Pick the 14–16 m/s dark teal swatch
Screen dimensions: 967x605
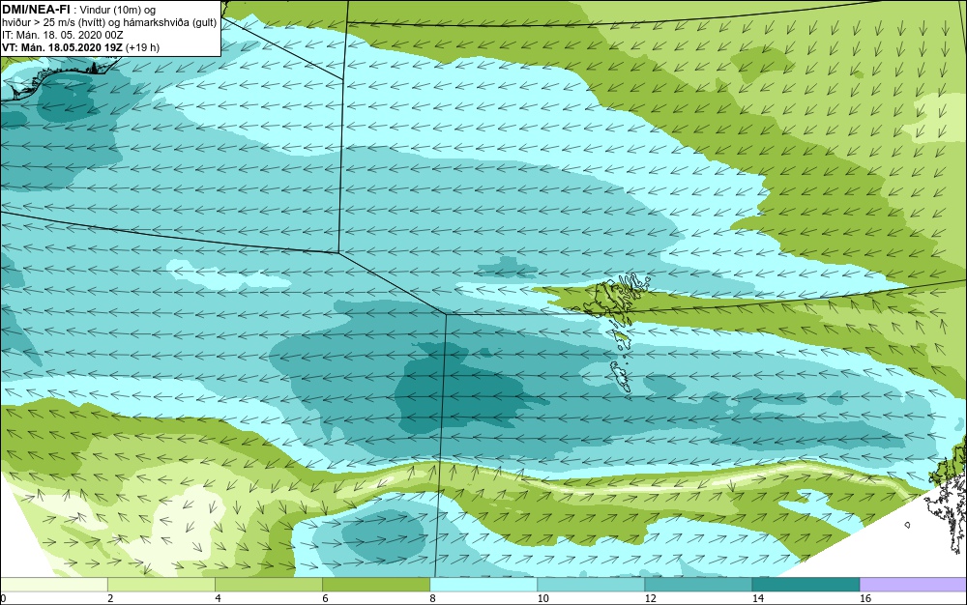pos(806,585)
